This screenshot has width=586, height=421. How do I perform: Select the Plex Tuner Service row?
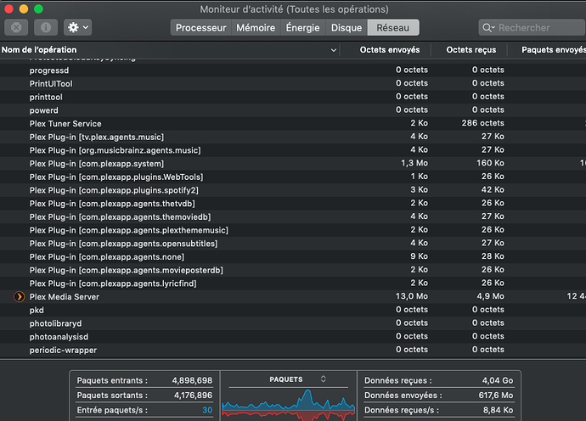coord(293,123)
